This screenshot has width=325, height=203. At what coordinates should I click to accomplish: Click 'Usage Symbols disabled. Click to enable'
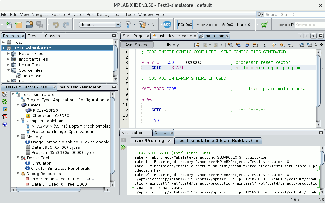(x=70, y=142)
